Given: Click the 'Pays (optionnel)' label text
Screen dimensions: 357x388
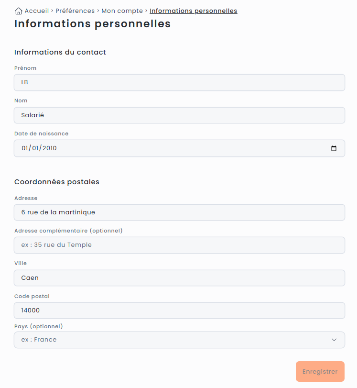Looking at the screenshot, I should 39,326.
